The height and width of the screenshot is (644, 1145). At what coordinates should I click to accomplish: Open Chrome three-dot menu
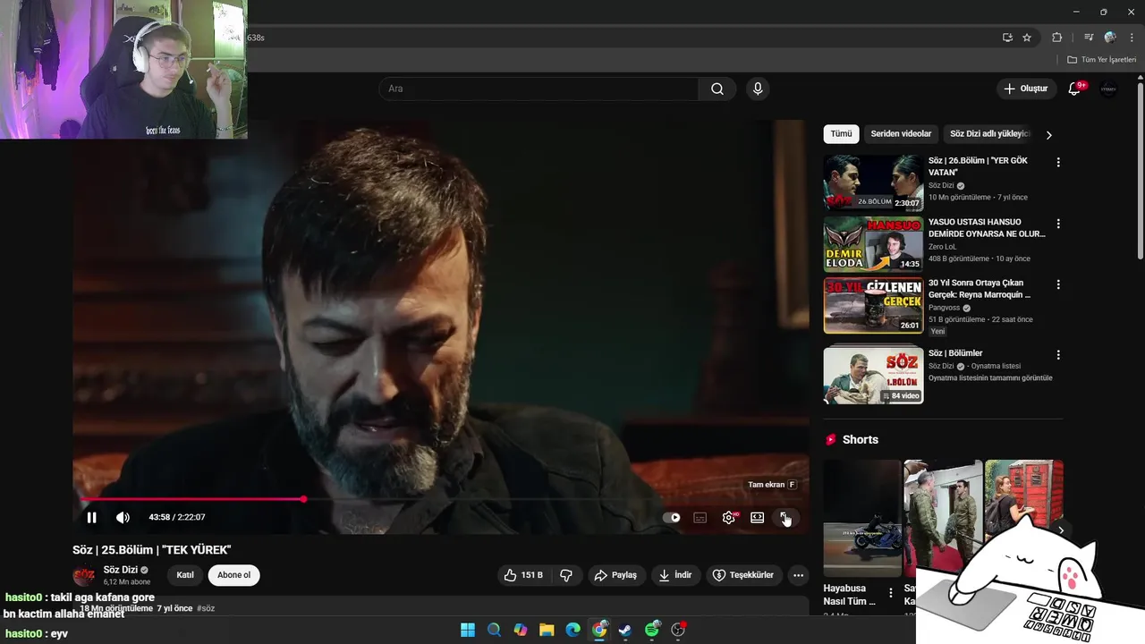1132,38
